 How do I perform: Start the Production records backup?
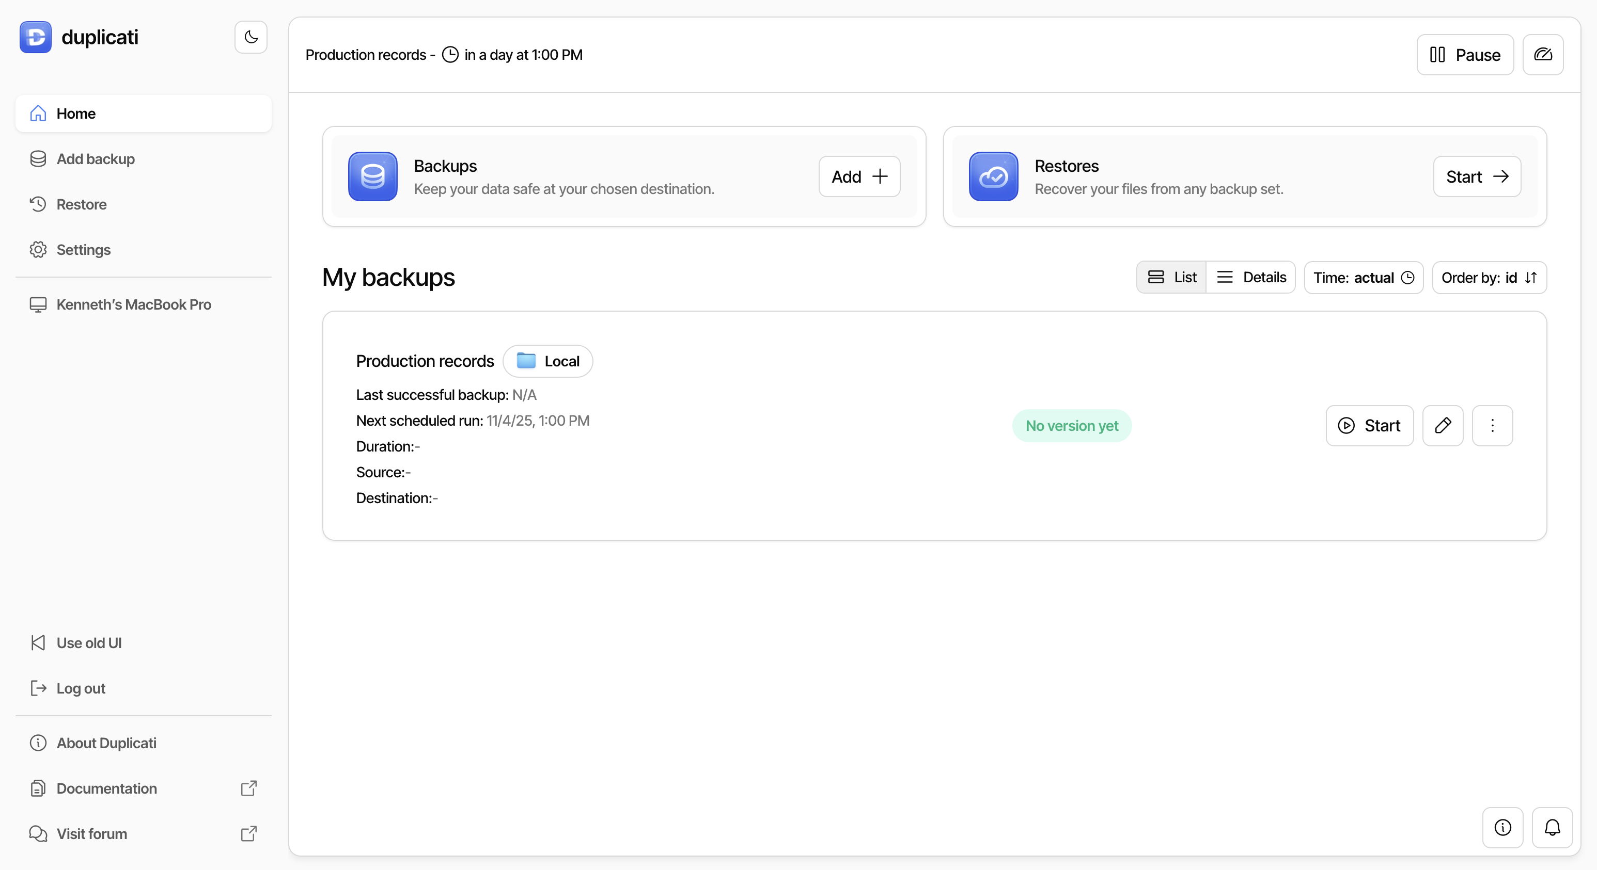coord(1369,425)
